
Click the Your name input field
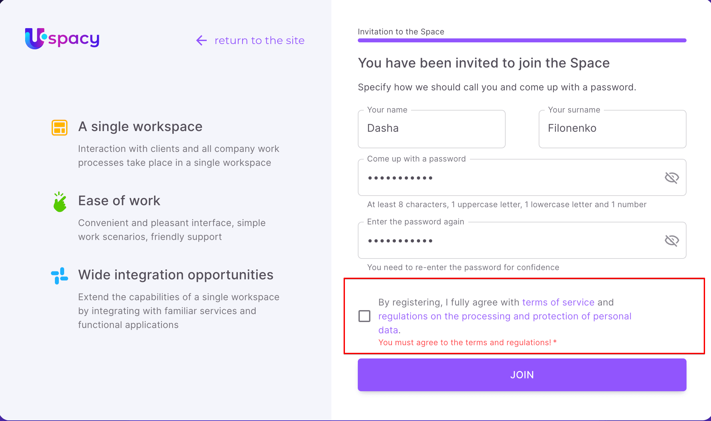pos(432,129)
